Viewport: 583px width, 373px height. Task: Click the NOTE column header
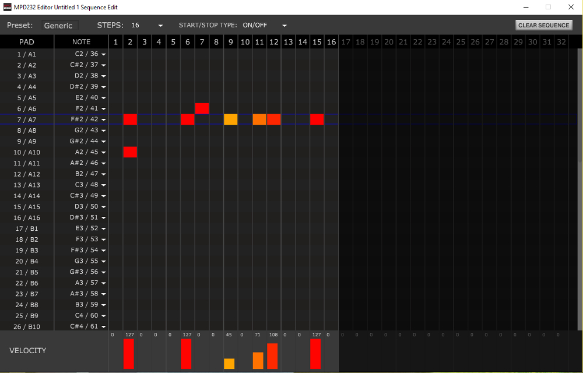click(81, 42)
